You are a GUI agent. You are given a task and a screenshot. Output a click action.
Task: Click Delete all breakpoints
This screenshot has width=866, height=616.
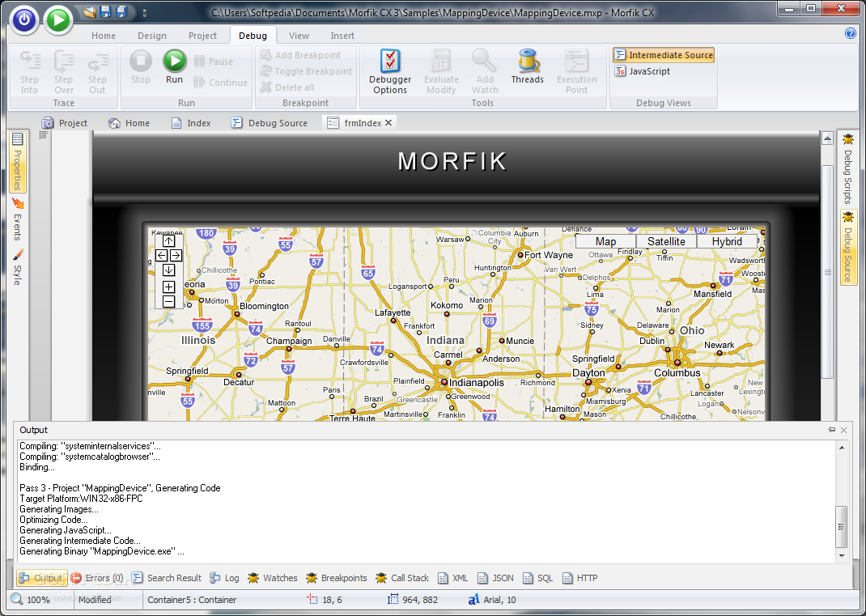[287, 87]
